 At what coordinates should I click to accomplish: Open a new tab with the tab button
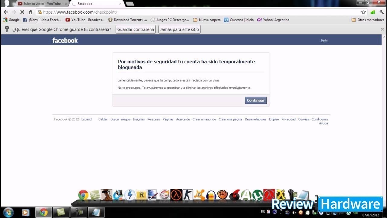click(x=130, y=4)
